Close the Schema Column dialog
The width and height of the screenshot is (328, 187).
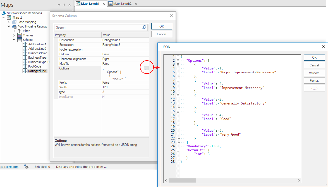(x=171, y=16)
